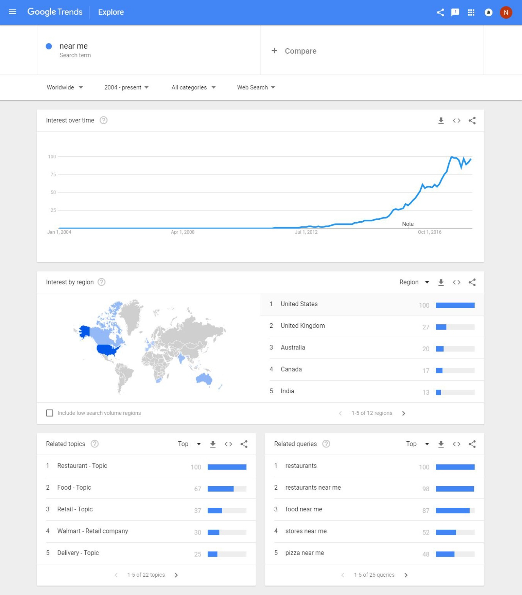Viewport: 522px width, 595px height.
Task: Open Walmart - Retail company topic
Action: tap(146, 531)
